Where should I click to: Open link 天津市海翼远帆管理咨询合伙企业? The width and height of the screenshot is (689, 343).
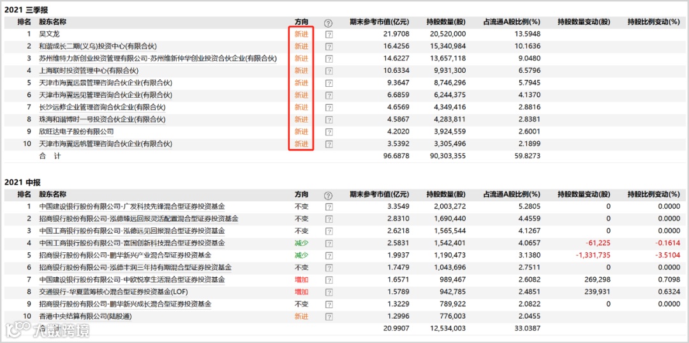click(105, 144)
